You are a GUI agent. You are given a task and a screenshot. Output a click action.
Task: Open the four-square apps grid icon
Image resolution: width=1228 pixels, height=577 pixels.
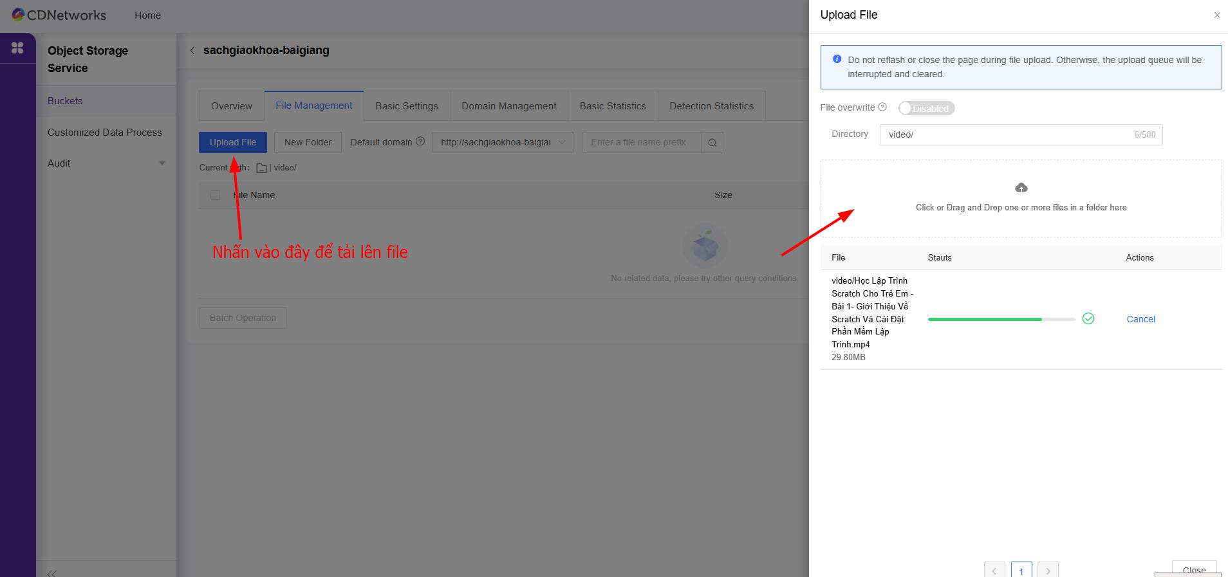pos(17,48)
